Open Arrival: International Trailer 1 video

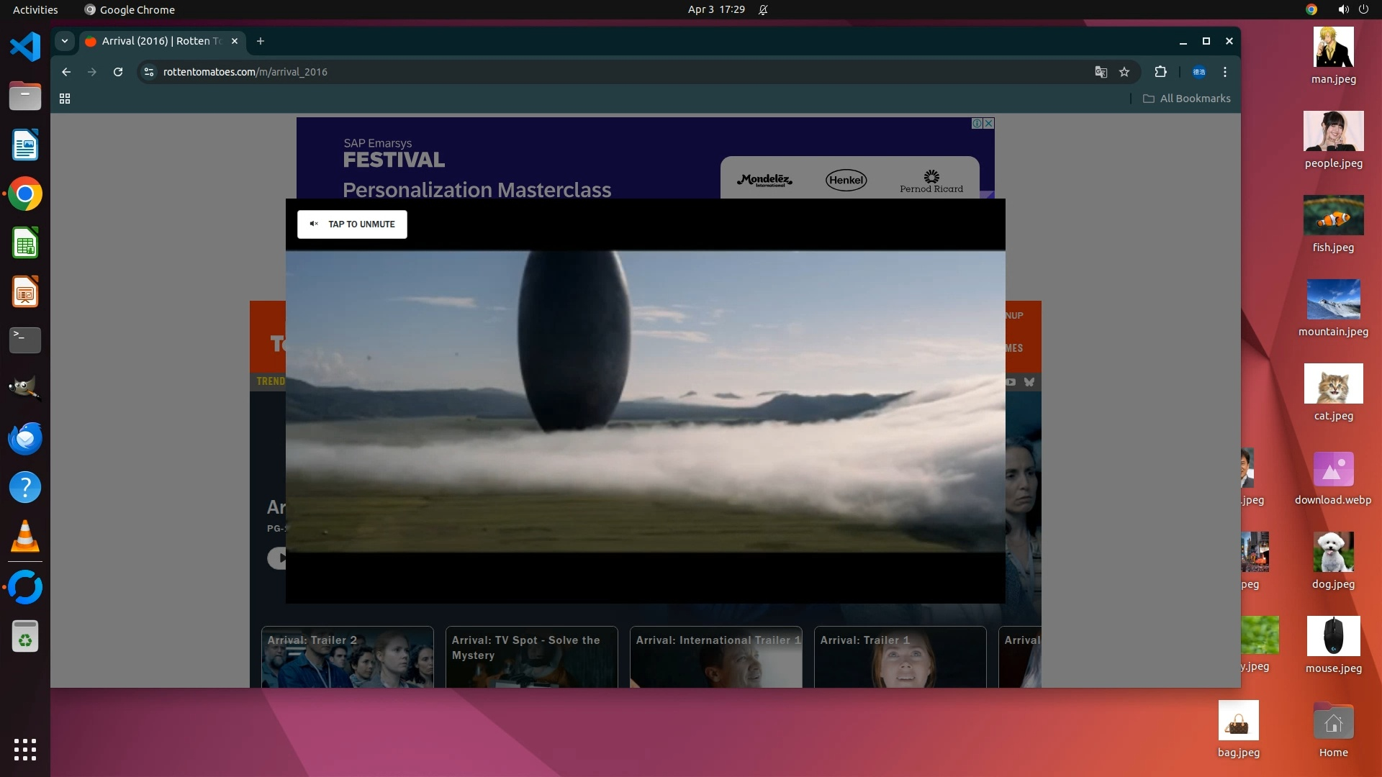[715, 658]
